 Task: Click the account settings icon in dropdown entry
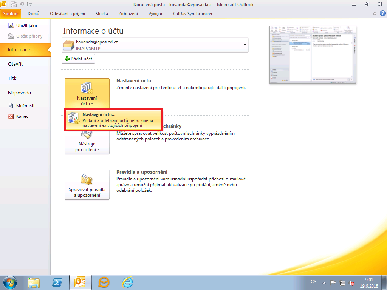coord(74,118)
